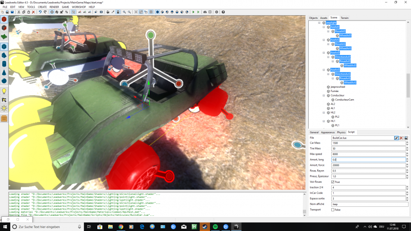
Task: Click the Max speed input field
Action: tap(368, 154)
